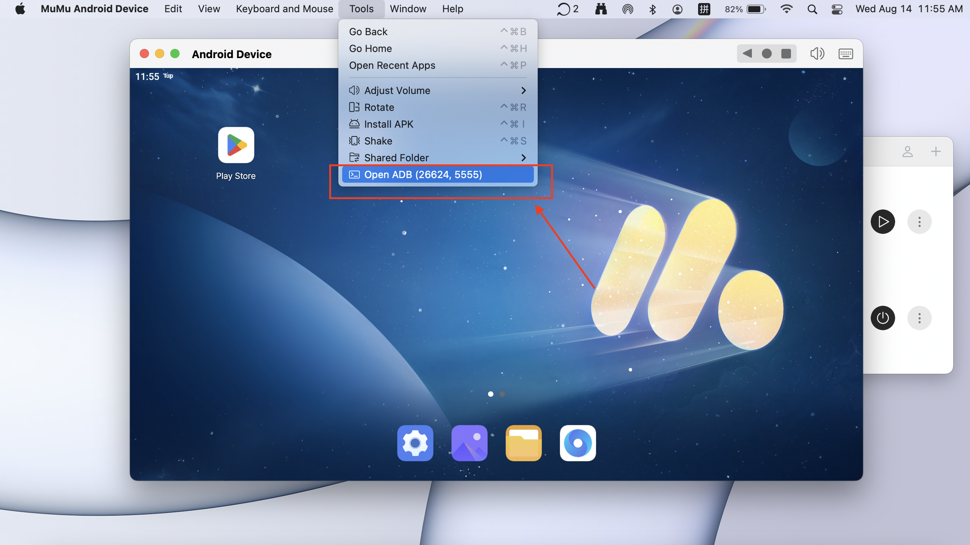This screenshot has width=970, height=545.
Task: Switch to second home screen page dot
Action: tap(502, 394)
